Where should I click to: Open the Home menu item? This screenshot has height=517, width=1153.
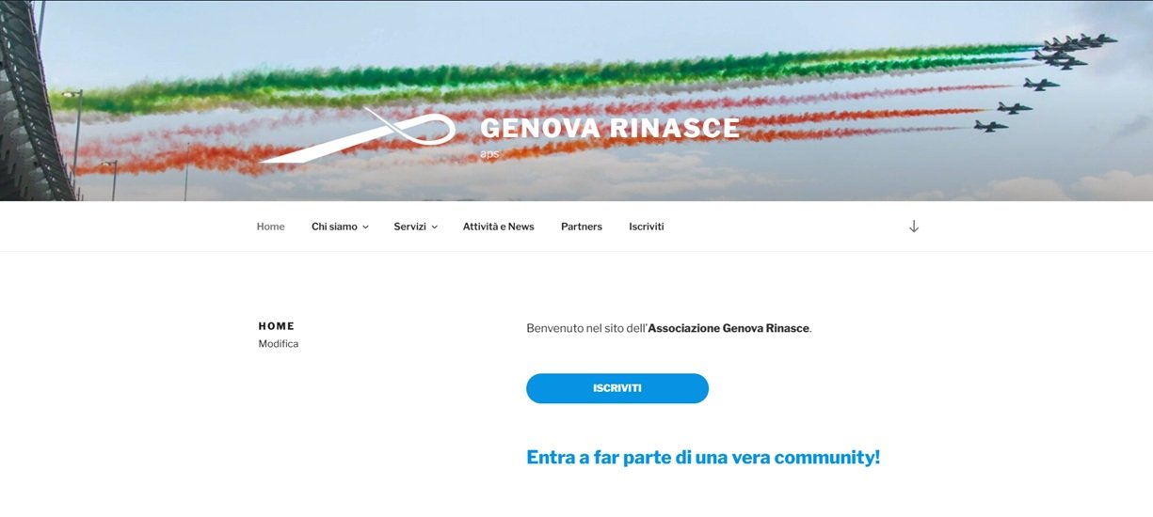270,227
